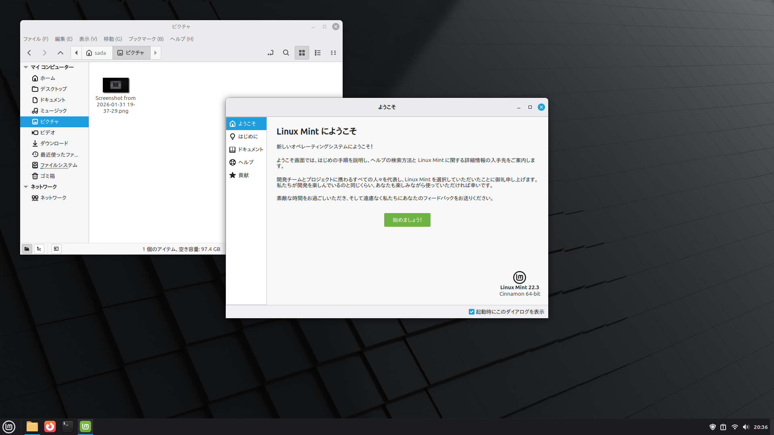
Task: Switch to compact view icon
Action: coord(333,53)
